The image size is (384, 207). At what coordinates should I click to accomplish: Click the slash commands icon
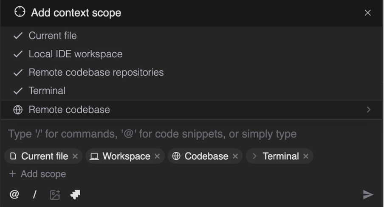[34, 195]
